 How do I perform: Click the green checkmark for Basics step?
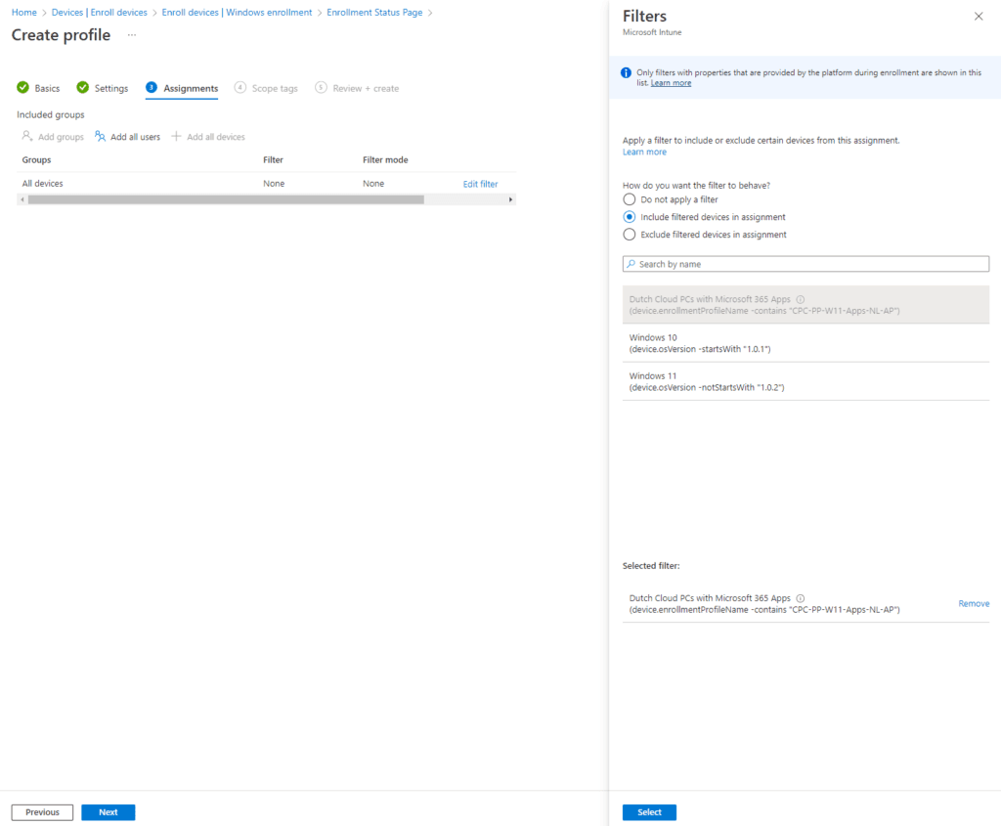coord(22,88)
